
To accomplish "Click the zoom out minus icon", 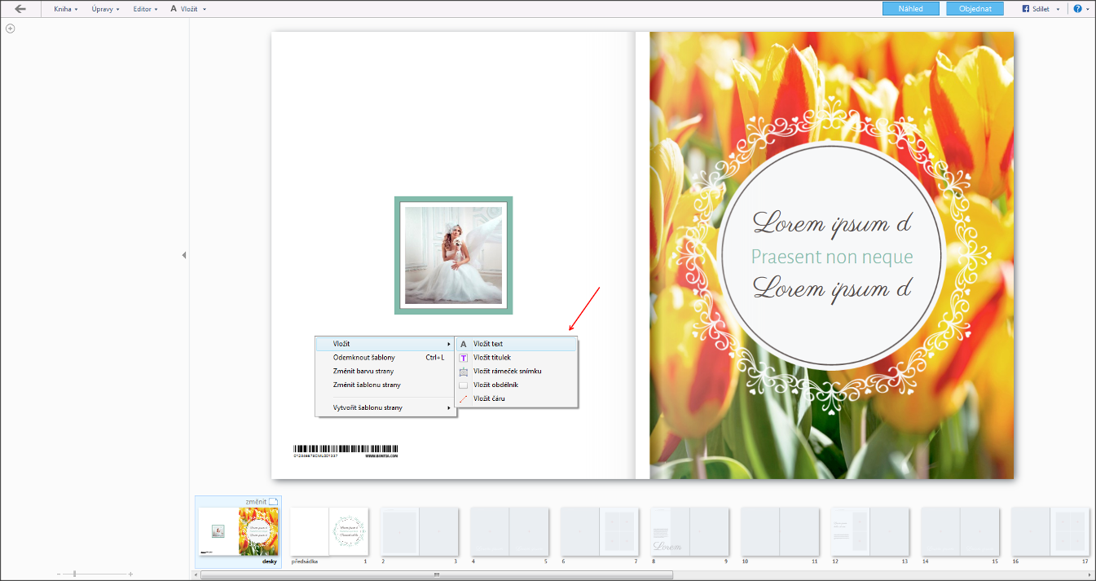I will point(59,574).
